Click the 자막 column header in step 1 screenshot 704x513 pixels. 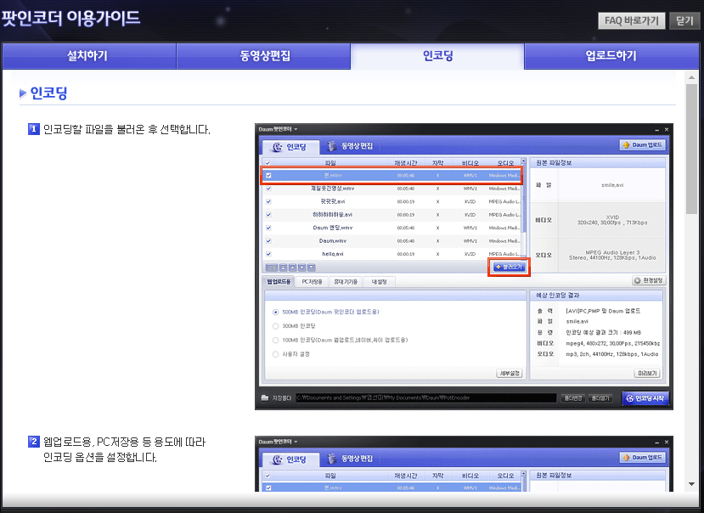tap(437, 162)
